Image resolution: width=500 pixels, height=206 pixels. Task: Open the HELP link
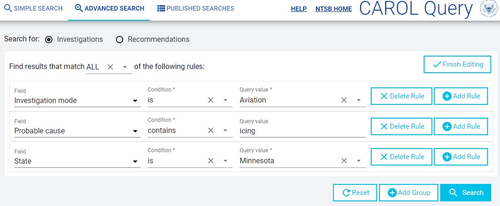click(299, 9)
